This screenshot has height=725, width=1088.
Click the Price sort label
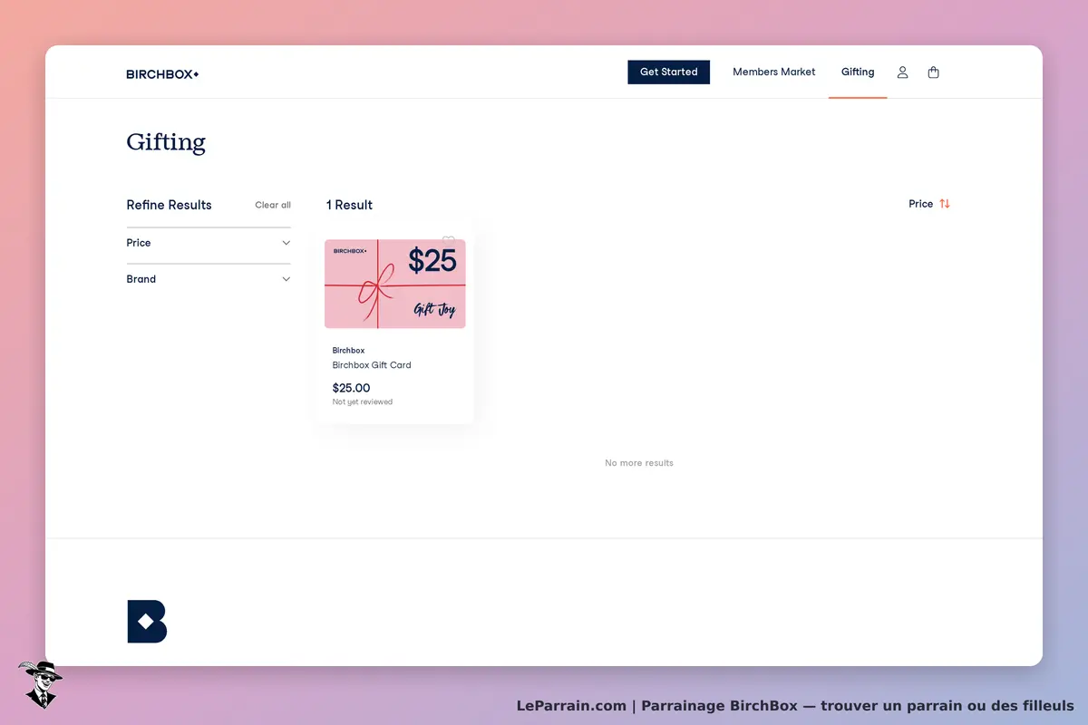(x=920, y=204)
